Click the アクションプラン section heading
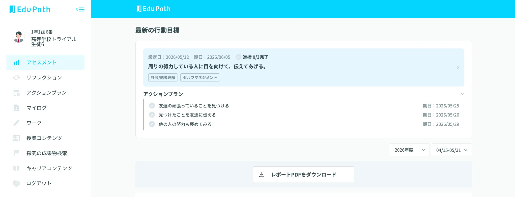Viewport: 515px width, 197px height. pos(163,94)
